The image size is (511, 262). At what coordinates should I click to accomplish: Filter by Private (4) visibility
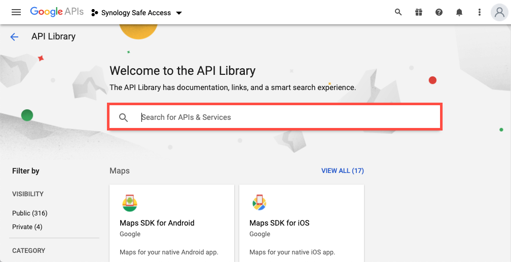click(x=27, y=227)
